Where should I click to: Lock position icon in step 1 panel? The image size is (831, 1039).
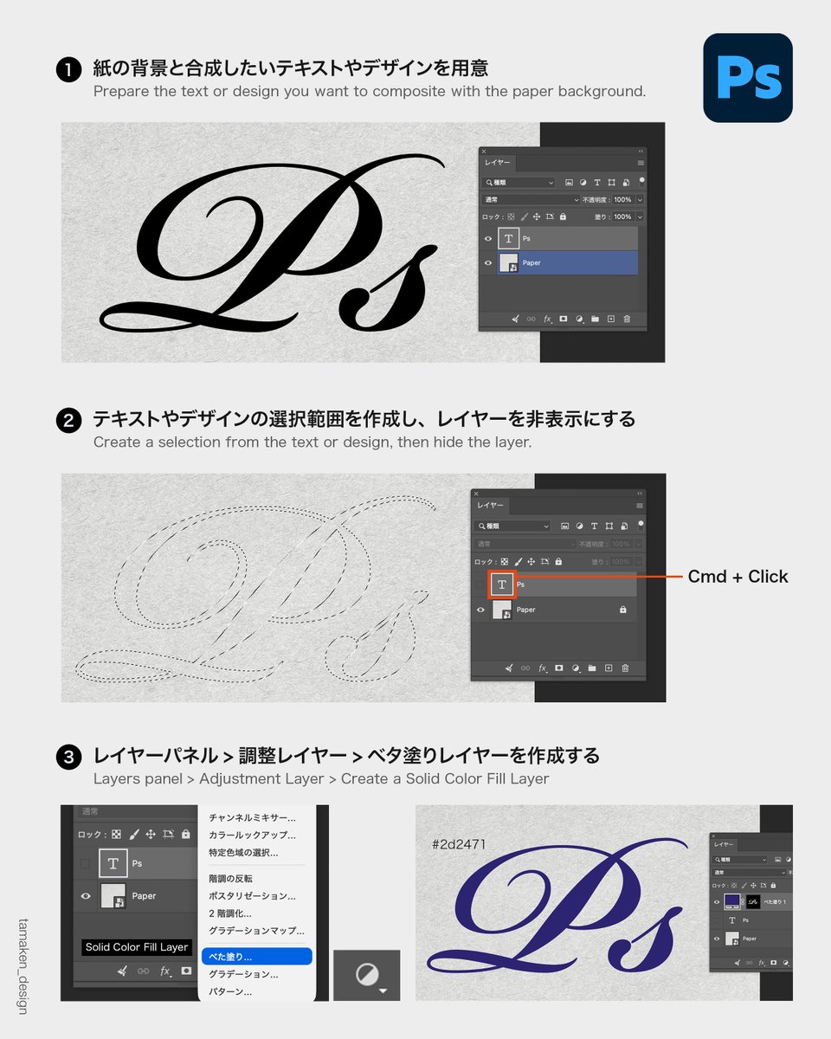coord(537,216)
